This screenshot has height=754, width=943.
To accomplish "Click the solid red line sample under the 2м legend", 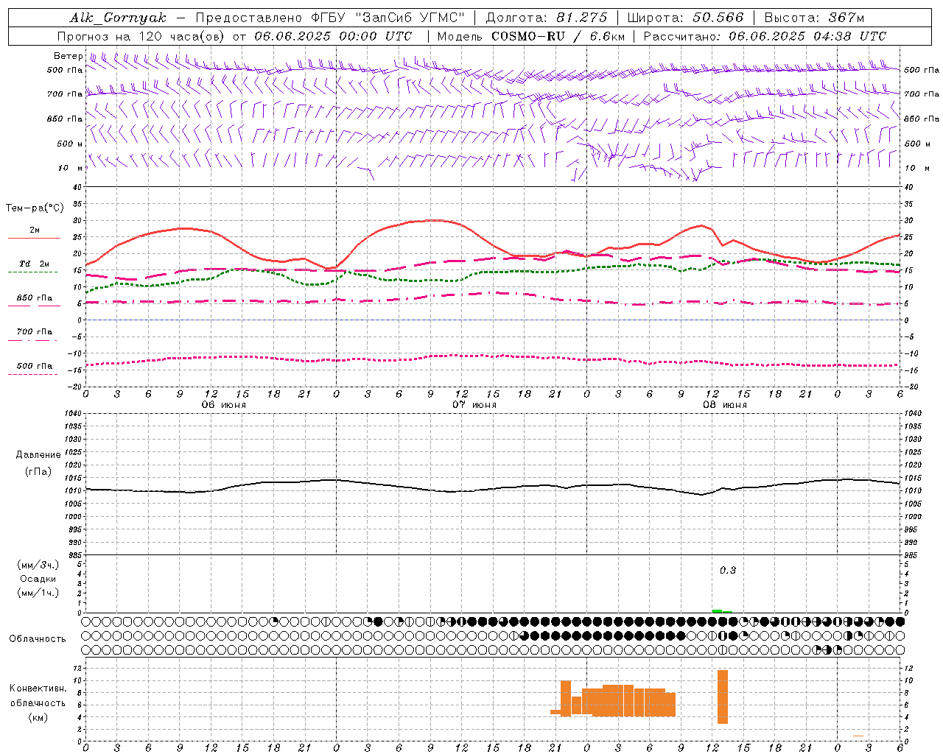I will (33, 238).
